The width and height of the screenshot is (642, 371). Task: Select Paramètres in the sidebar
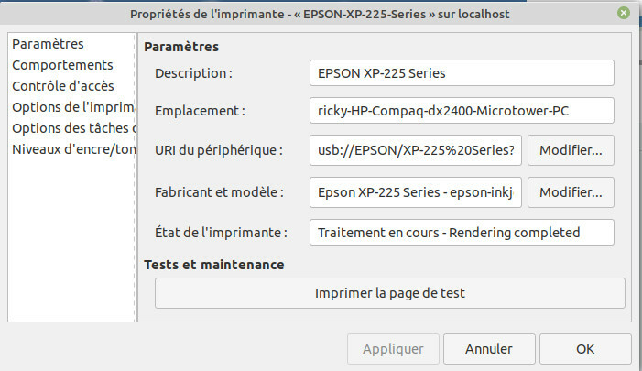(48, 45)
